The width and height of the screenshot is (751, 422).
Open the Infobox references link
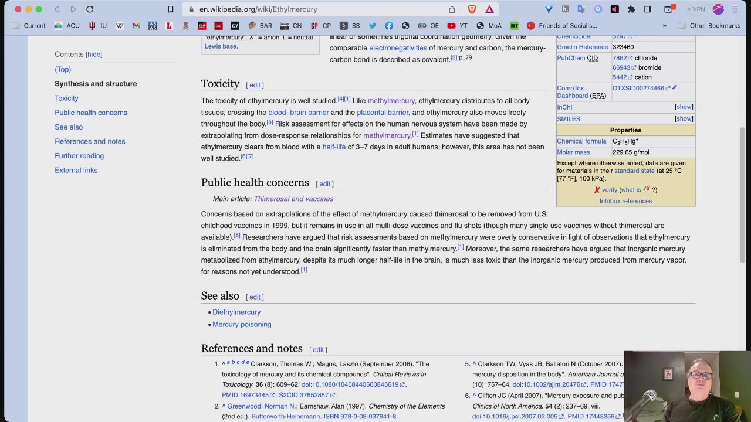tap(625, 201)
